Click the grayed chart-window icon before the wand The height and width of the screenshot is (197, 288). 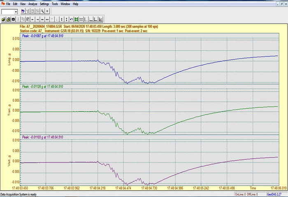pos(37,11)
